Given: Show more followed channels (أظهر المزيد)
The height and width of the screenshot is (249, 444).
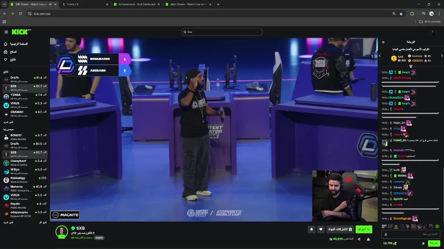Looking at the screenshot, I should (8, 122).
